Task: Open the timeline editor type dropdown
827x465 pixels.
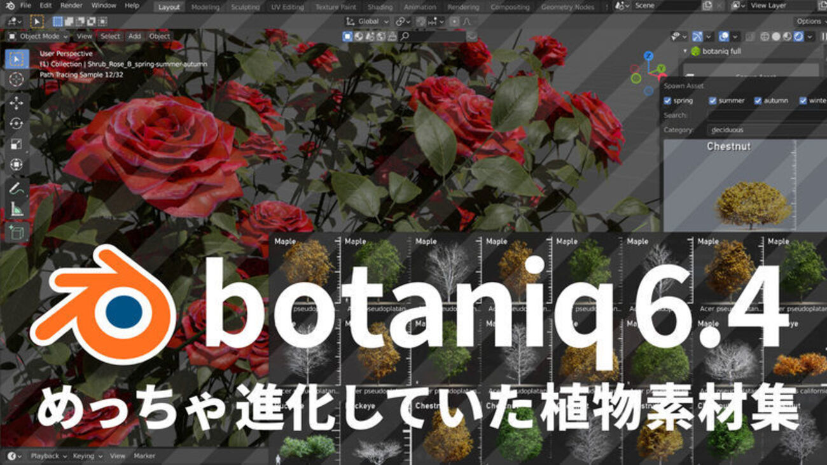Action: pyautogui.click(x=14, y=455)
